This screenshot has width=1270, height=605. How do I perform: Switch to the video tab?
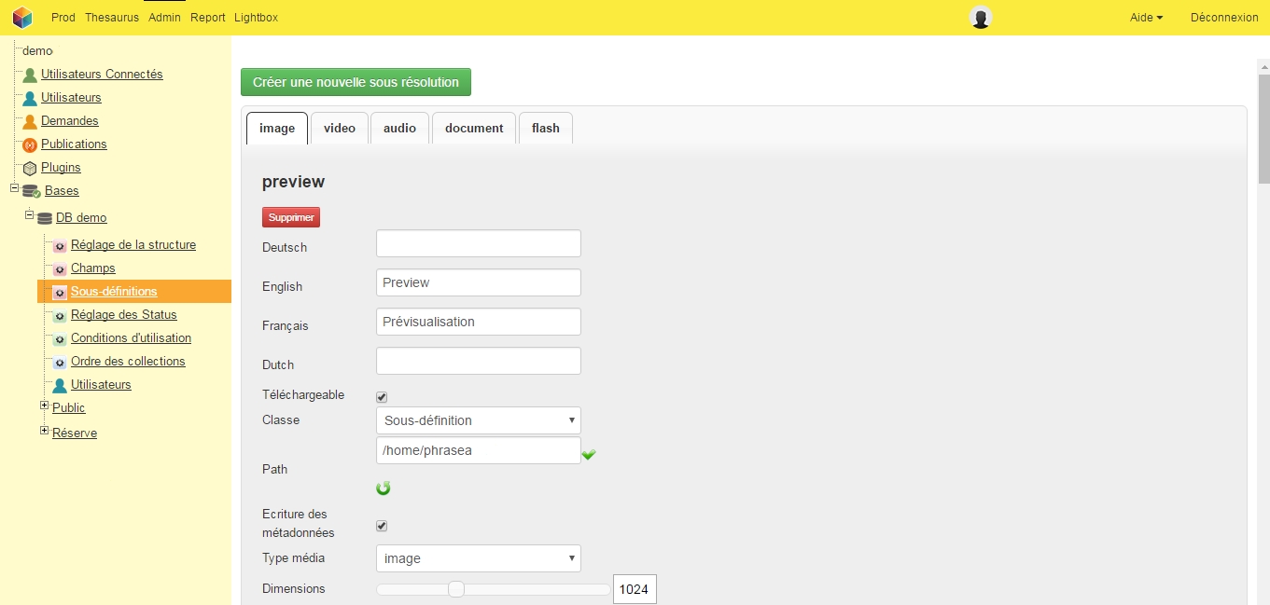pos(339,128)
